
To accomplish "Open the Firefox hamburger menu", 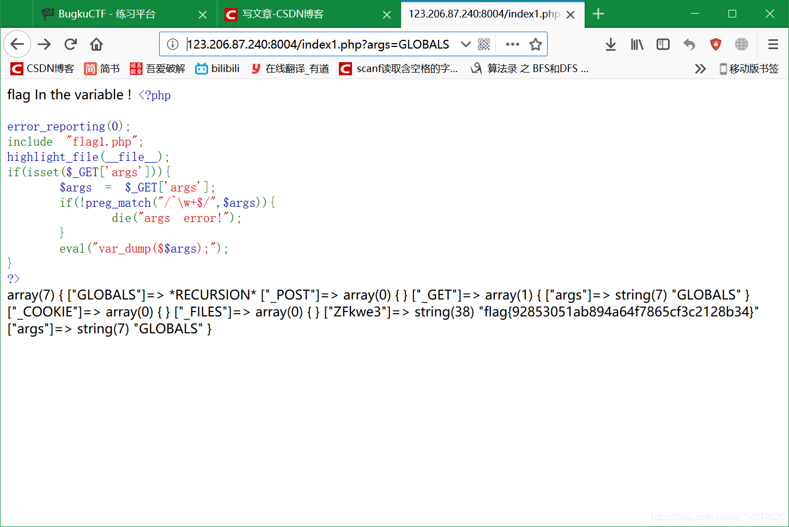I will (773, 44).
